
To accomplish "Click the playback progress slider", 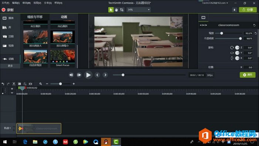I will 149,75.
